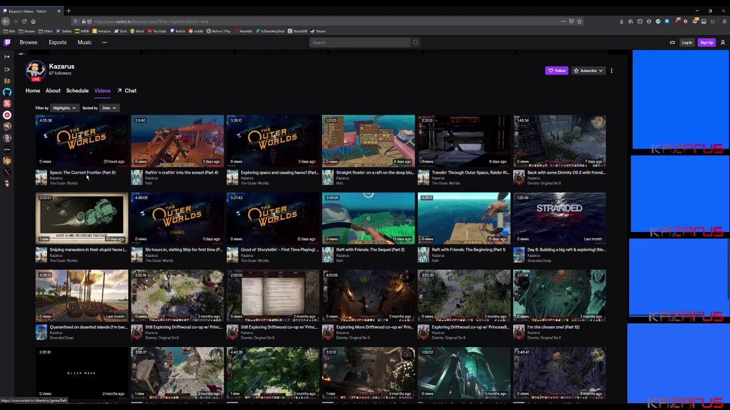
Task: Open the Sorted by Date dropdown
Action: pyautogui.click(x=108, y=108)
